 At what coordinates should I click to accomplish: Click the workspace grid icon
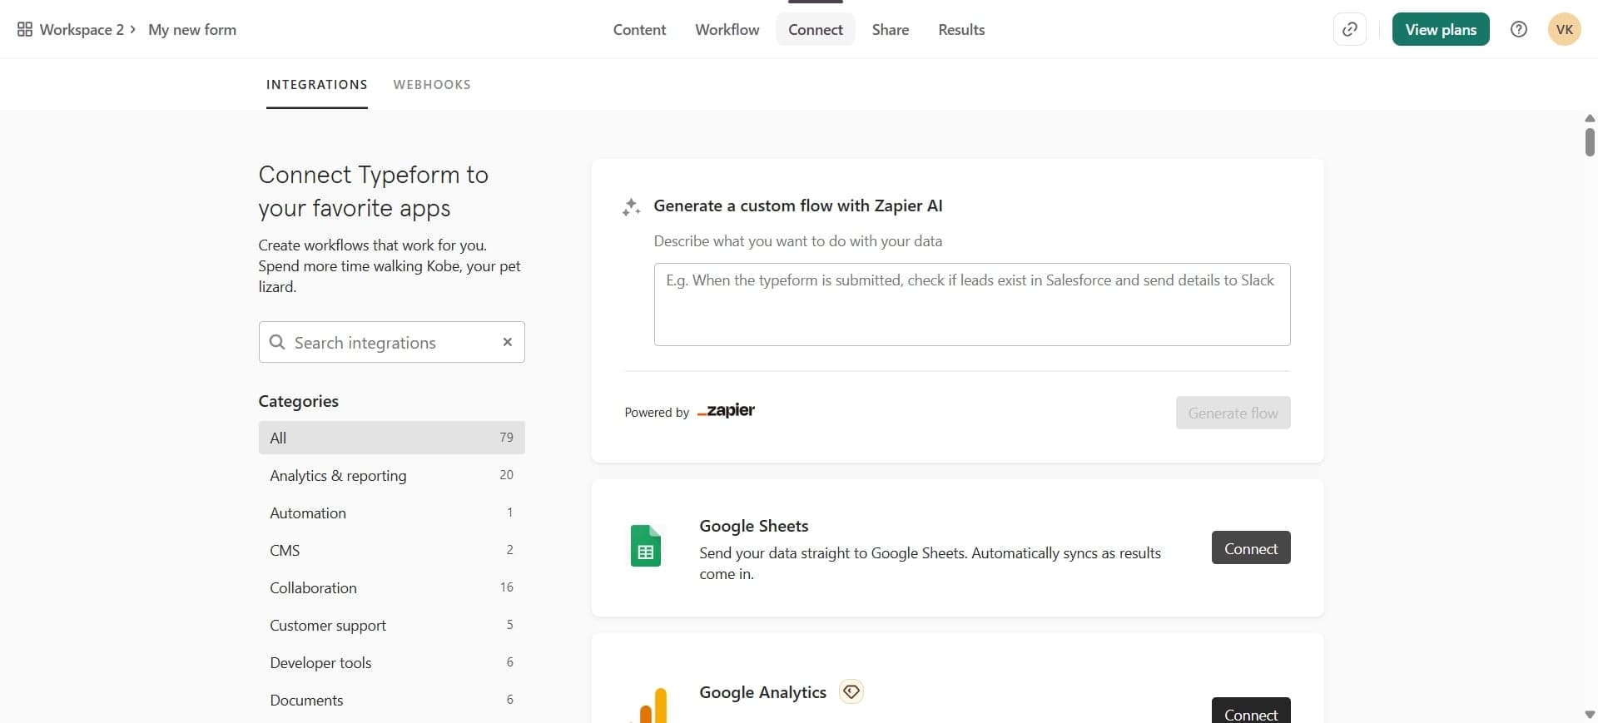coord(25,29)
